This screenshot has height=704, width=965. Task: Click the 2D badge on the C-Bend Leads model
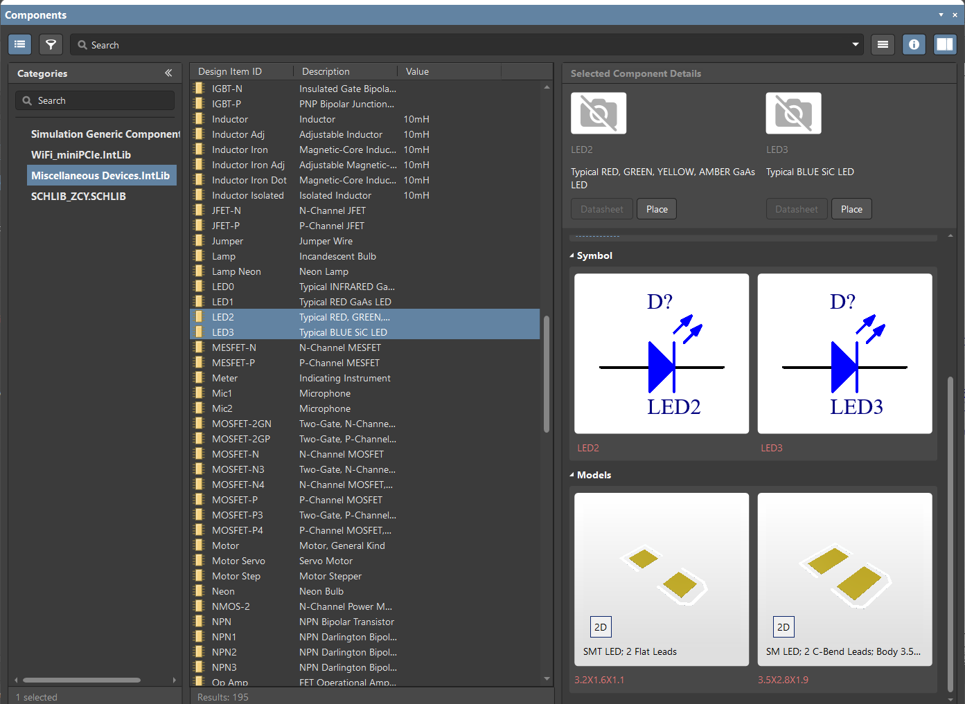[783, 626]
